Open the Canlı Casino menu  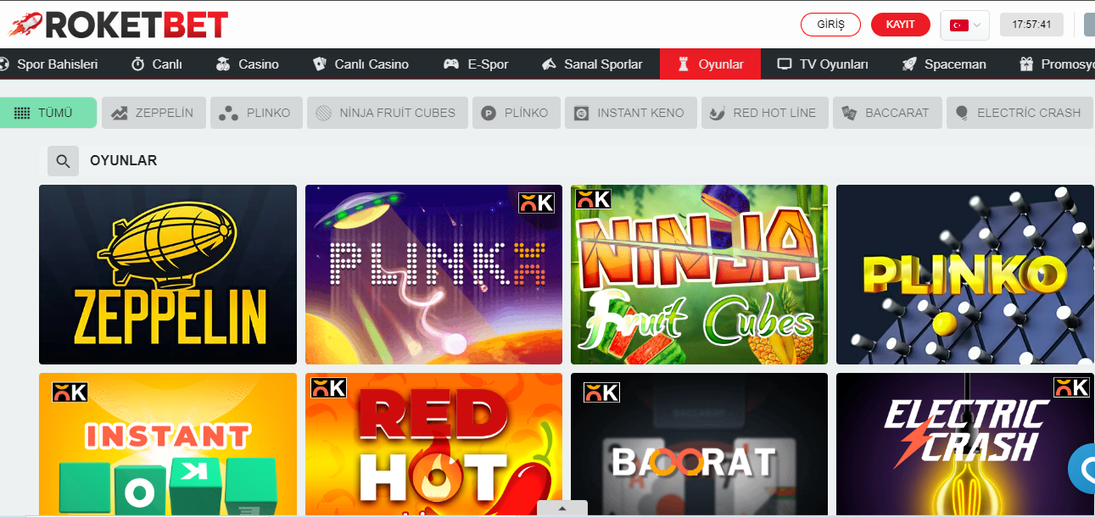click(x=360, y=64)
